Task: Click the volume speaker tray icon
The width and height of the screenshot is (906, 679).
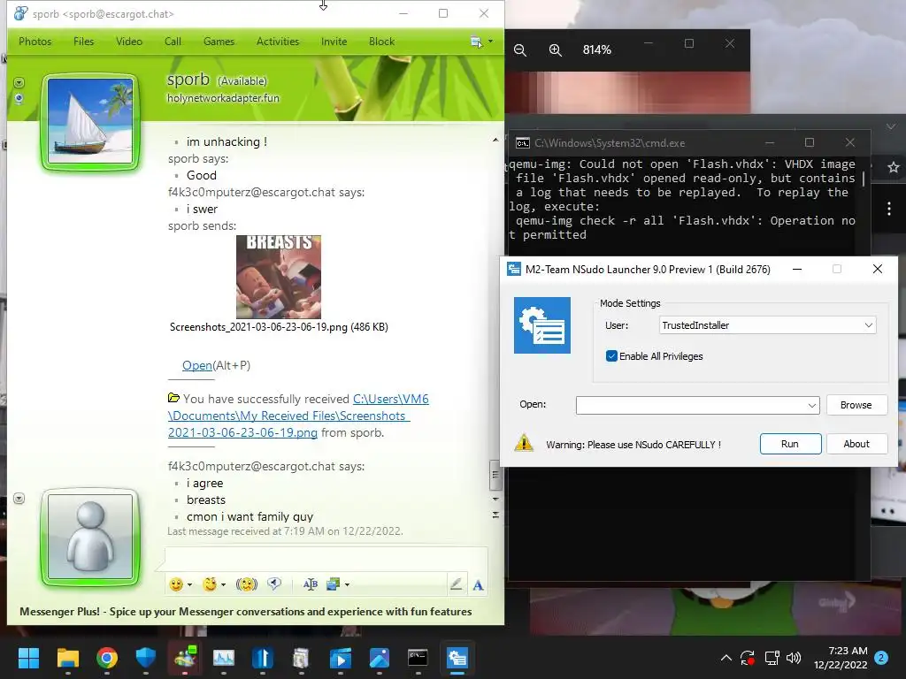Action: (x=794, y=658)
